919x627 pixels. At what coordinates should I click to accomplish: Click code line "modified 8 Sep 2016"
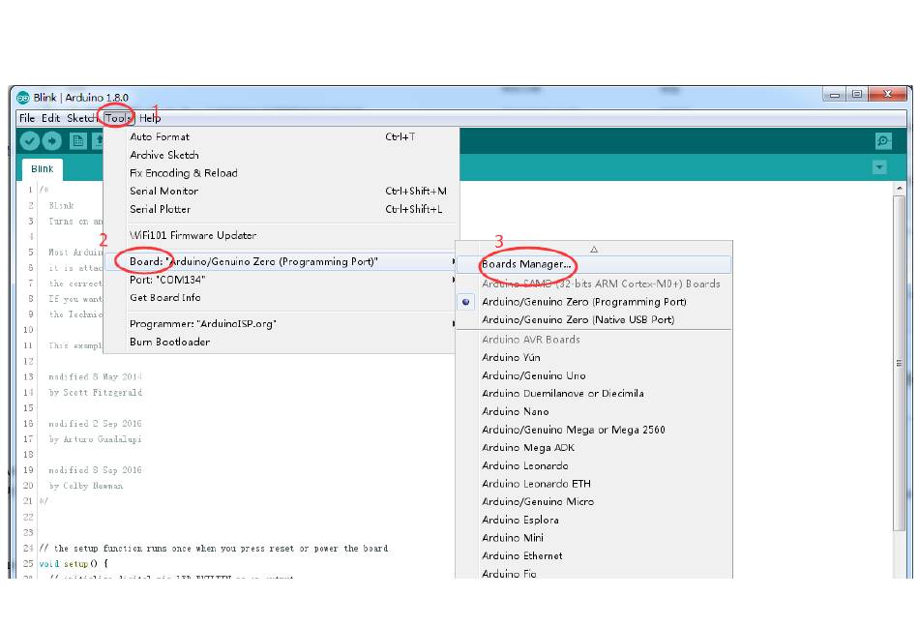95,470
